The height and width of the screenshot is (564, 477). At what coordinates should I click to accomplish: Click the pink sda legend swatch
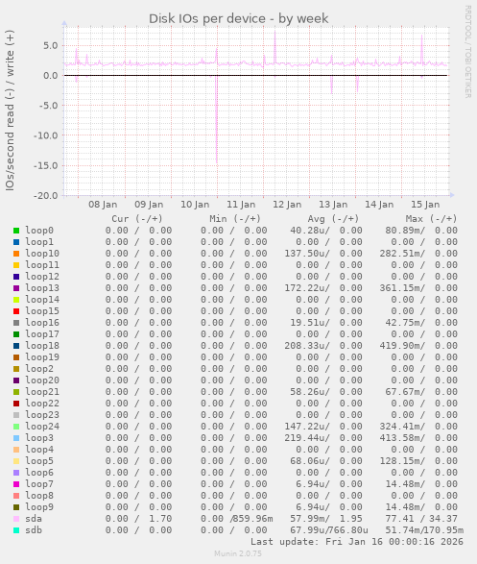coord(16,519)
